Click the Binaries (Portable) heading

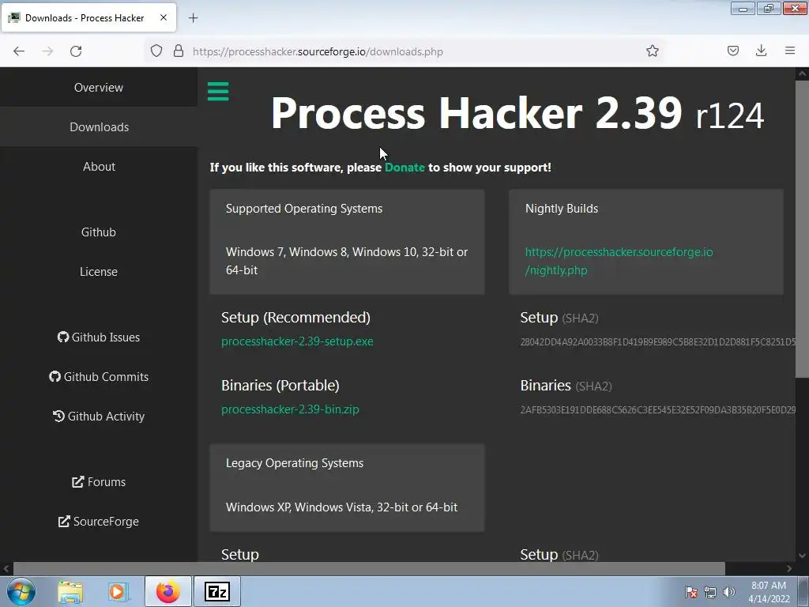click(x=280, y=386)
